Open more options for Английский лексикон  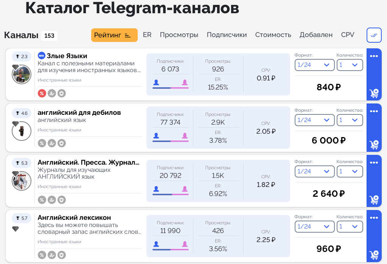(374, 218)
